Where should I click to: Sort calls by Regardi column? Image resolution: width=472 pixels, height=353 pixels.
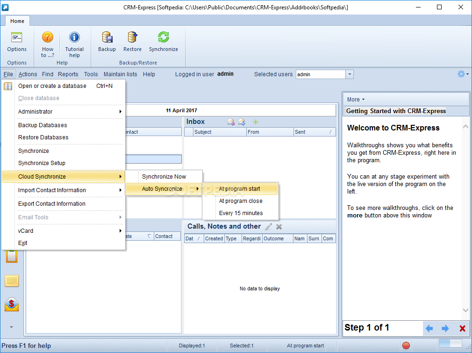(252, 238)
